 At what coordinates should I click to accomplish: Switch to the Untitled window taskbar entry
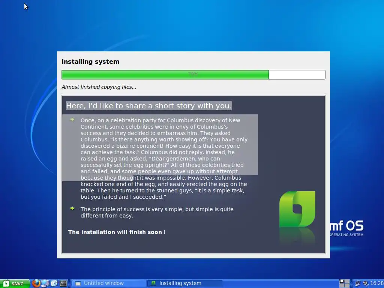tap(109, 283)
